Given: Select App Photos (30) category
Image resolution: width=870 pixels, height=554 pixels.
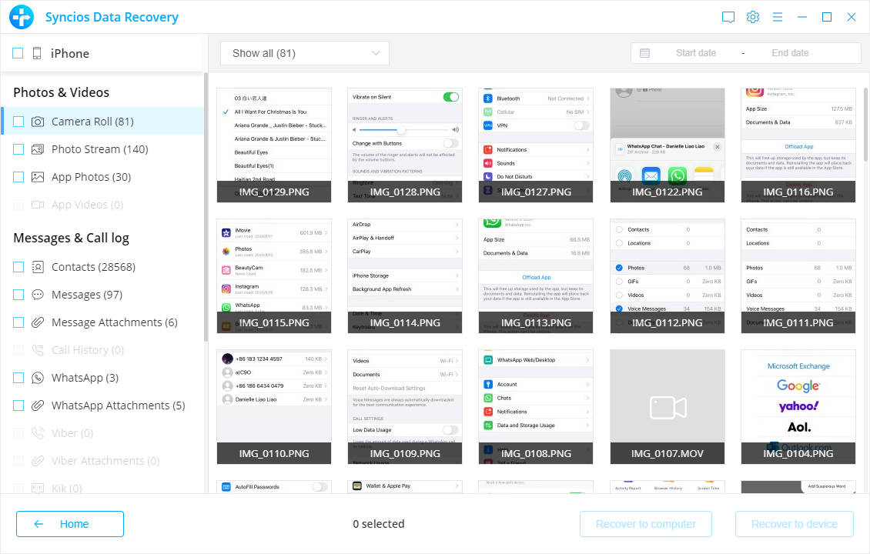Looking at the screenshot, I should tap(103, 177).
